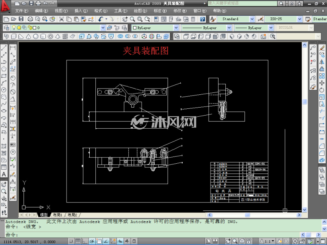The height and width of the screenshot is (245, 327).
Task: Select the 3D Sphere modeling tool
Action: (35, 37)
